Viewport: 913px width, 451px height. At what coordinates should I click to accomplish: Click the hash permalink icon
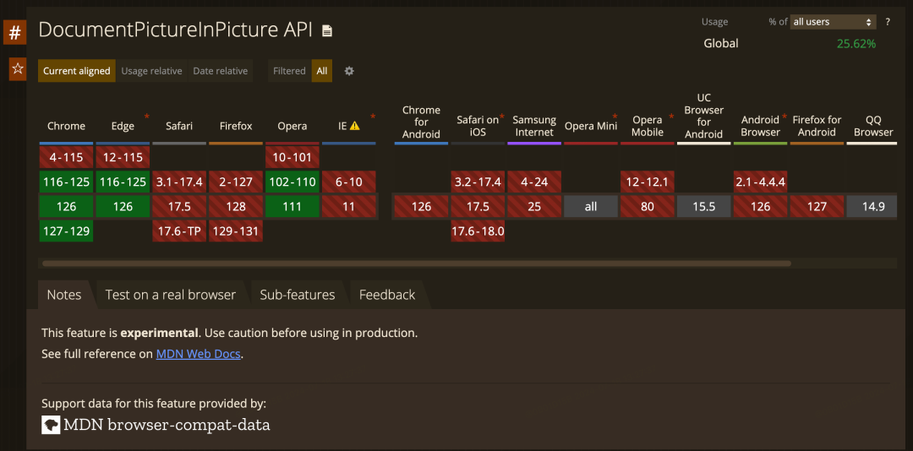[x=14, y=32]
